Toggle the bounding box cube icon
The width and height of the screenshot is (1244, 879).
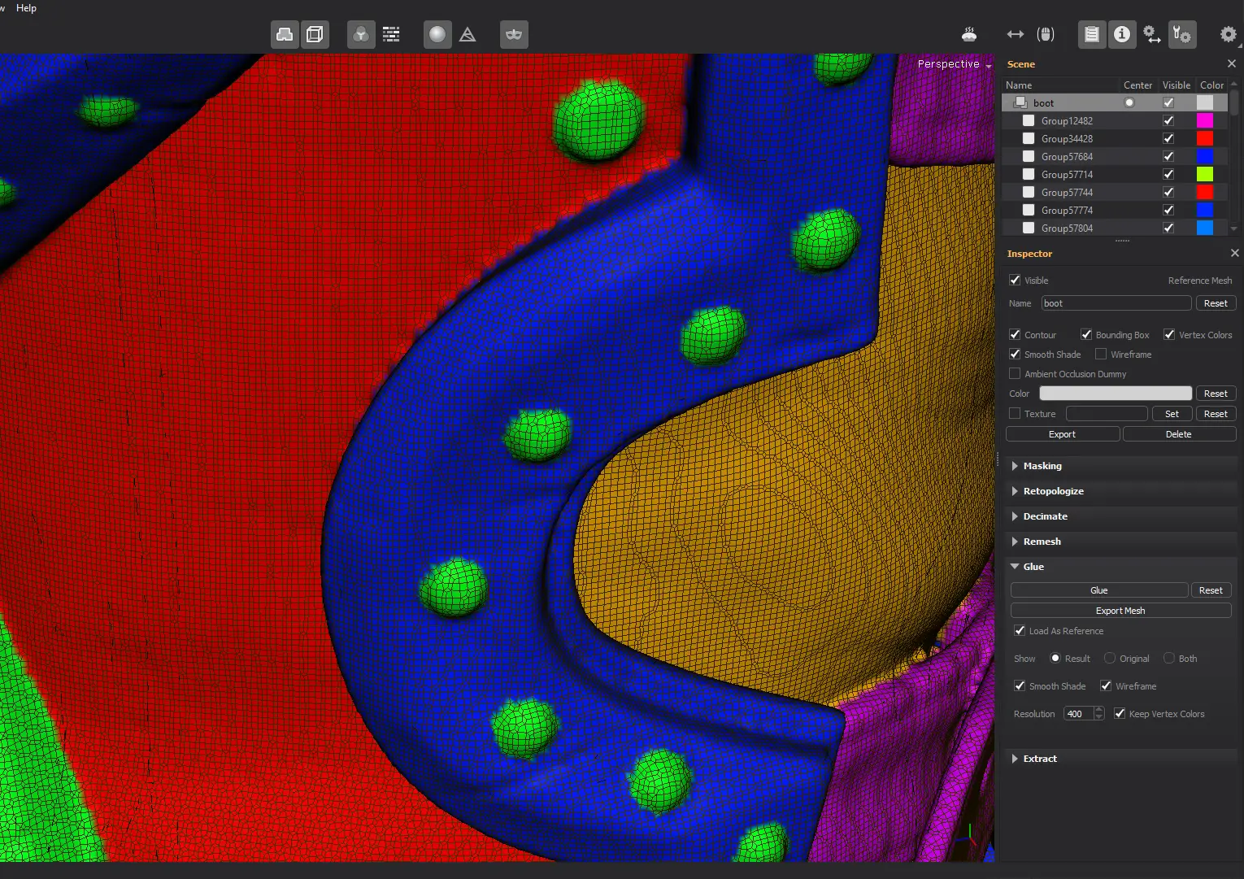pos(315,34)
